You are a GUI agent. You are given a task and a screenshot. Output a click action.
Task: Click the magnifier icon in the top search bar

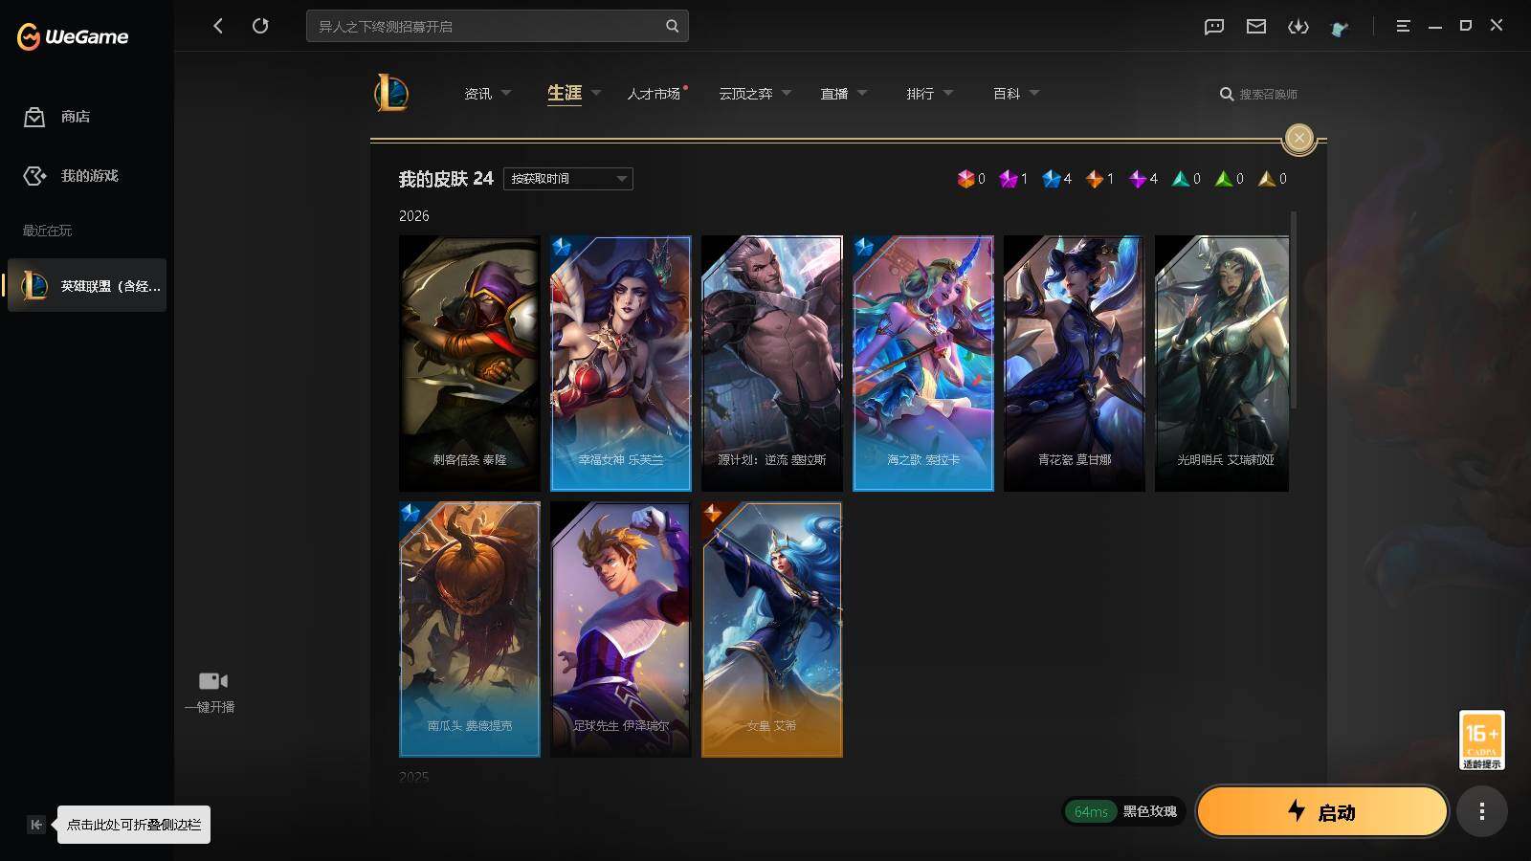pos(672,27)
